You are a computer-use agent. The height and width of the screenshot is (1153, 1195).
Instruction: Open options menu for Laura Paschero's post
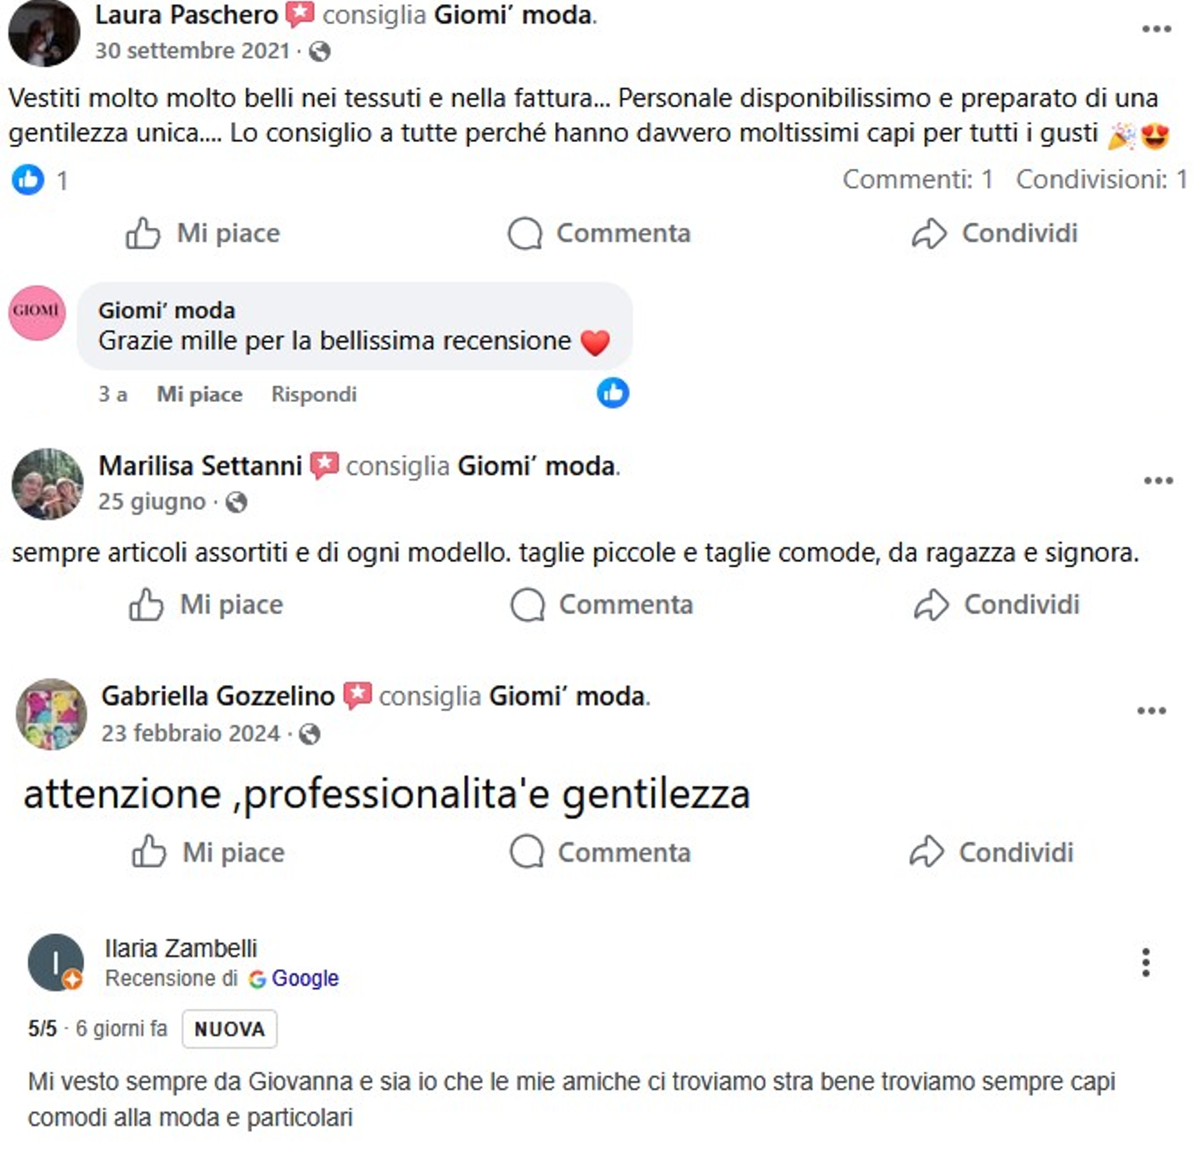[x=1156, y=29]
